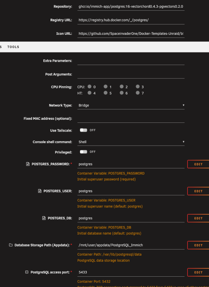Click the POSTGRES_PASSWORD value field
The width and height of the screenshot is (209, 287).
tap(131, 164)
